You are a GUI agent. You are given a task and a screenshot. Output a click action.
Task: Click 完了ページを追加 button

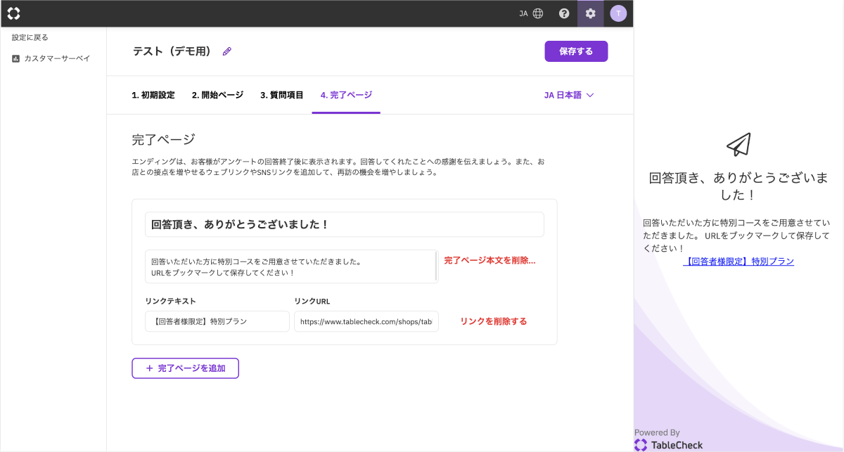coord(186,368)
